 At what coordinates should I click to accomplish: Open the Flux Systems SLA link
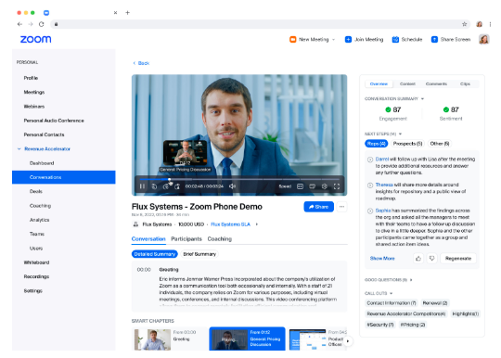coord(230,224)
